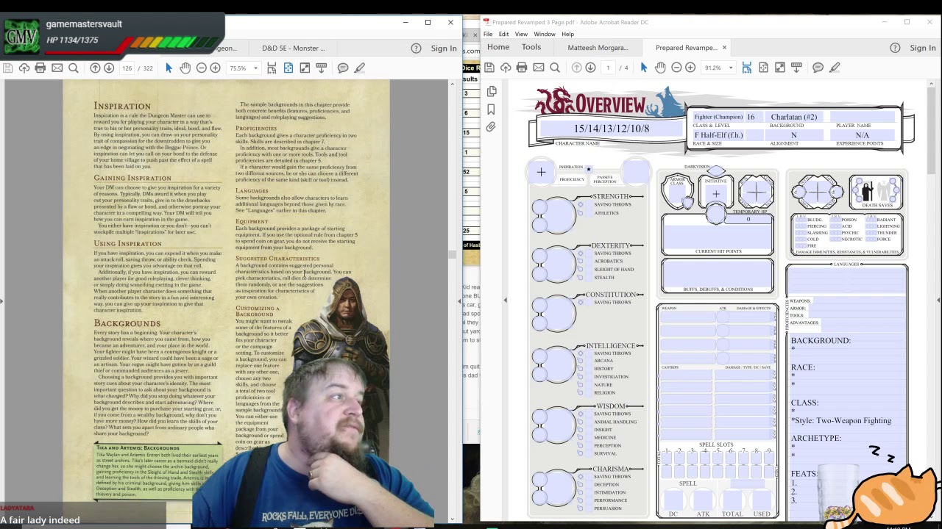Screen dimensions: 942x529
Task: Fit character sheet to window width
Action: click(746, 68)
